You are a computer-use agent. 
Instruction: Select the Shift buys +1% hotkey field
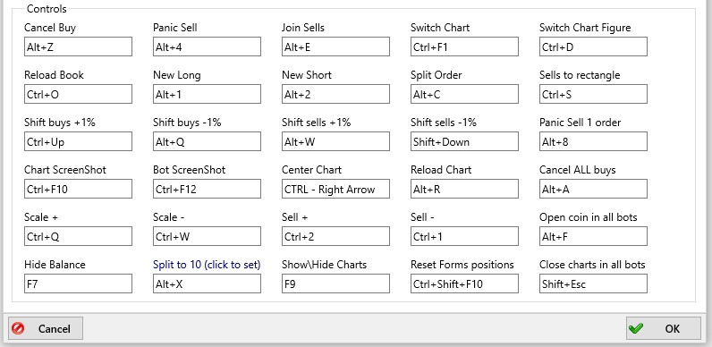tap(78, 141)
